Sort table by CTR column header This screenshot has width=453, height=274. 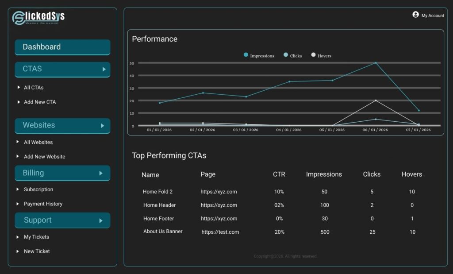(279, 174)
